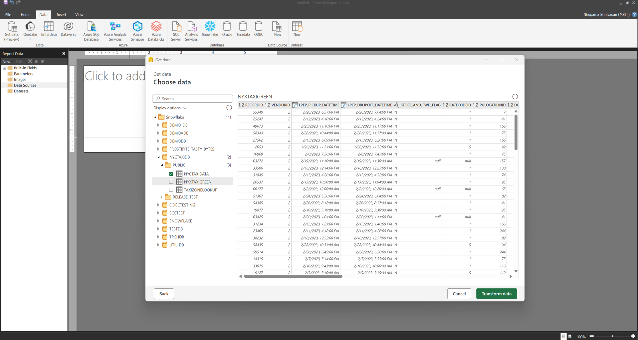Collapse the NYCTAXIDB database node
The image size is (638, 340).
tap(158, 157)
